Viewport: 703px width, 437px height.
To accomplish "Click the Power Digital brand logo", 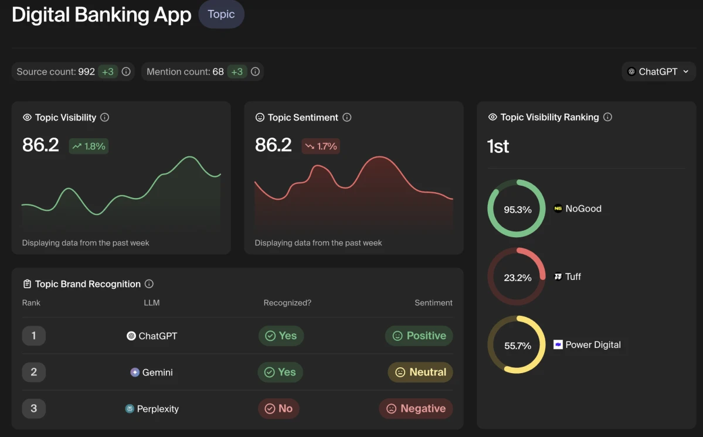I will (558, 344).
